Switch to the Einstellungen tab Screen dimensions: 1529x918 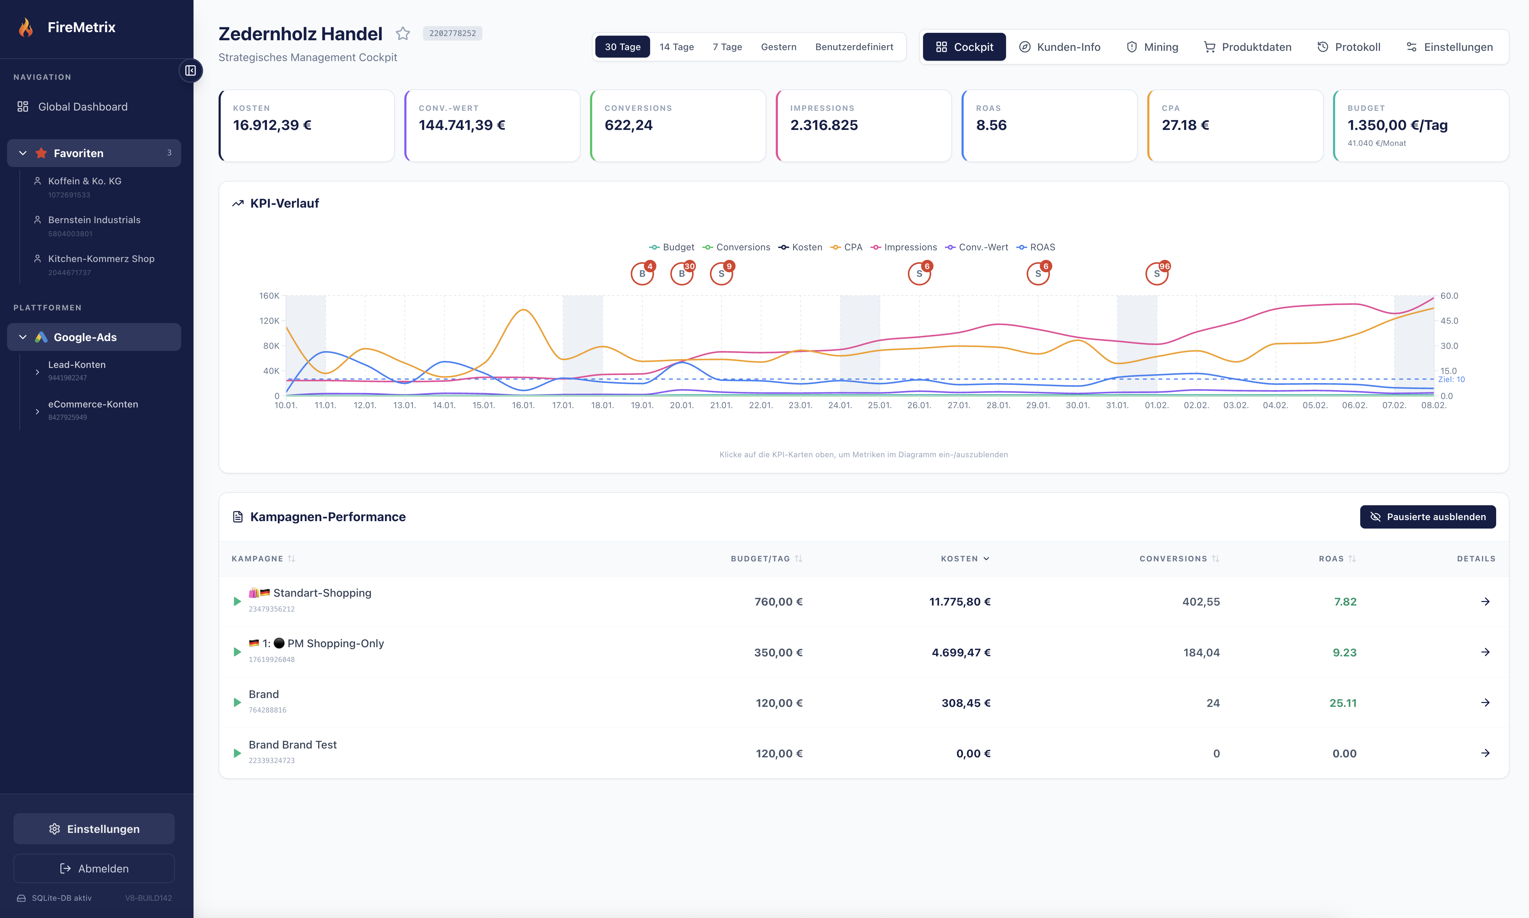pyautogui.click(x=1450, y=46)
